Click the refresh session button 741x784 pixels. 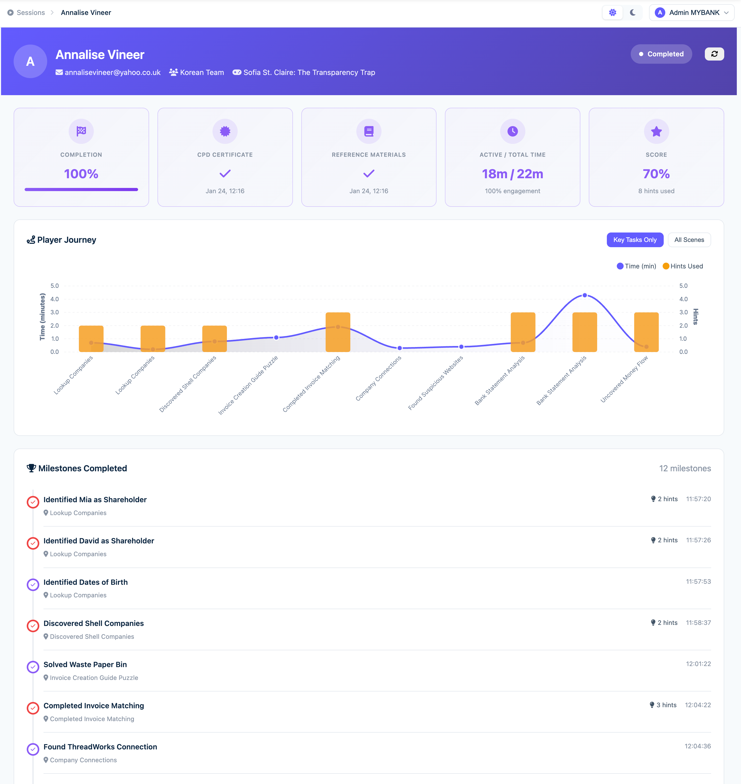coord(714,54)
